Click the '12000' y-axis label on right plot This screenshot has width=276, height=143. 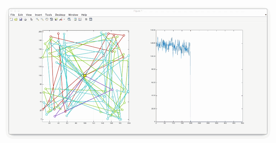pyautogui.click(x=153, y=43)
